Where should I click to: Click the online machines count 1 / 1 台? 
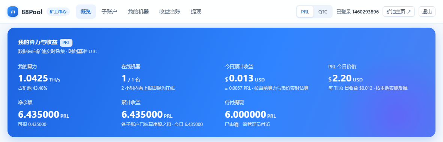pyautogui.click(x=131, y=78)
